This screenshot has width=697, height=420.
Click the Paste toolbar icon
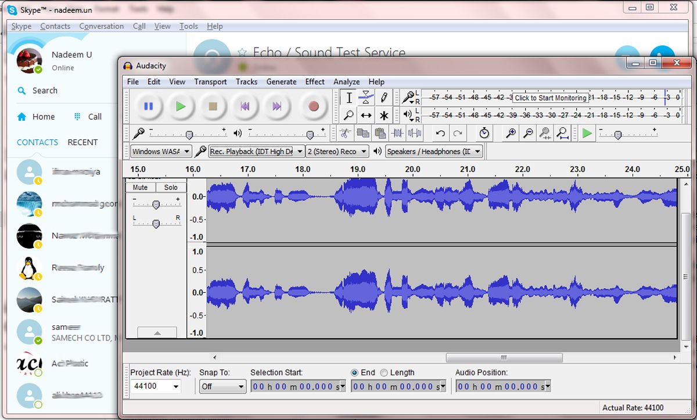[x=380, y=134]
